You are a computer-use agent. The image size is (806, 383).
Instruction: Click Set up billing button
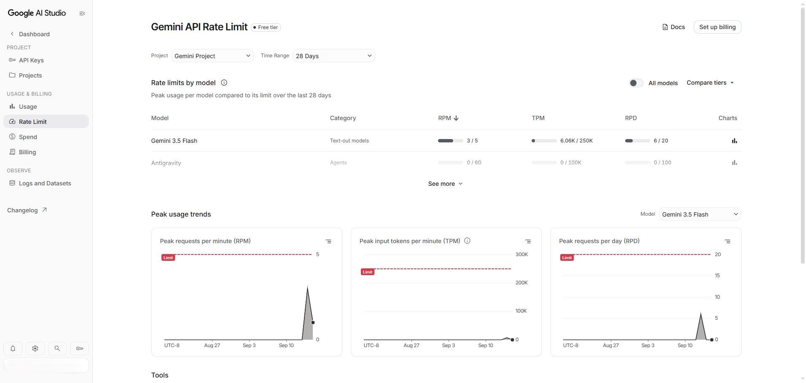[x=717, y=27]
